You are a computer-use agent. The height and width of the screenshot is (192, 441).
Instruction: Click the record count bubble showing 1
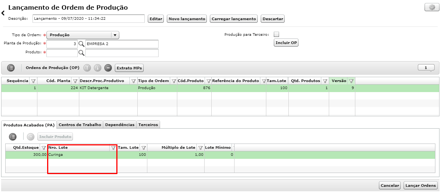point(426,68)
